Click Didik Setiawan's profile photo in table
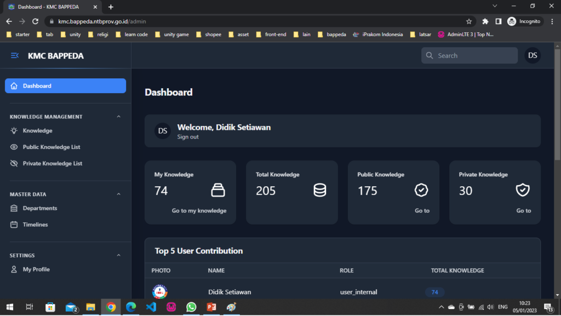 [x=160, y=291]
